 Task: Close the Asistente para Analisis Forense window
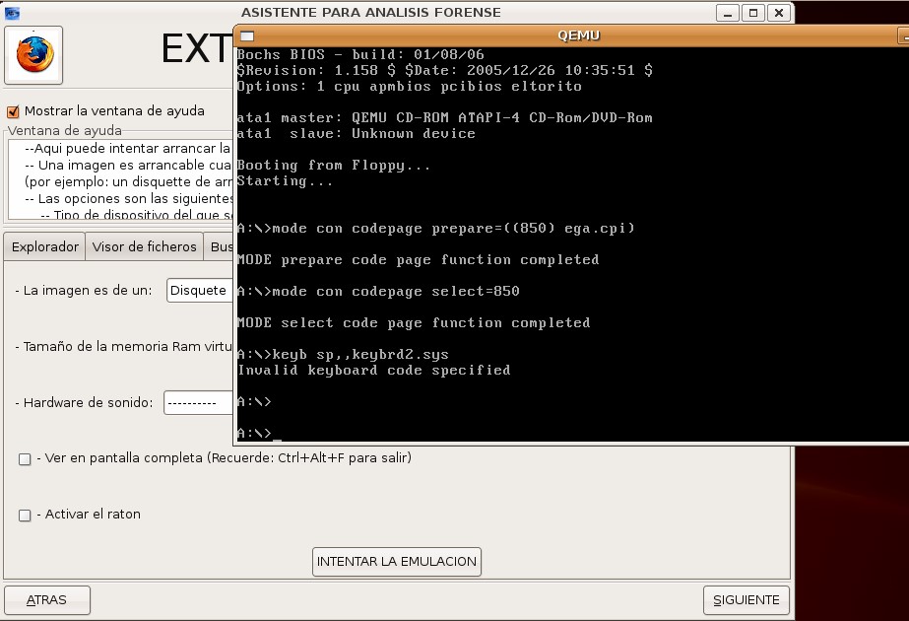pos(778,13)
